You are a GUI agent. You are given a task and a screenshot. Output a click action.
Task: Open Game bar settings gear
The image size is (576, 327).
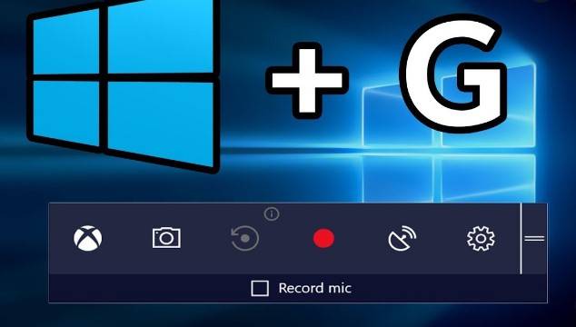[x=481, y=239]
